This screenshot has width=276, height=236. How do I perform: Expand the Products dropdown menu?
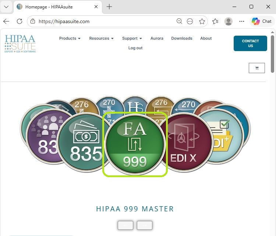[x=70, y=38]
